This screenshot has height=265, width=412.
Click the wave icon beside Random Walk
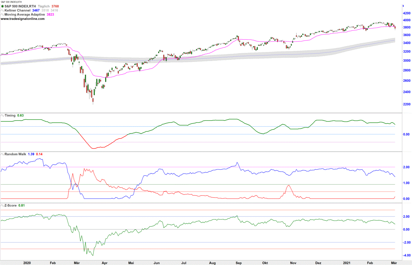click(2, 154)
